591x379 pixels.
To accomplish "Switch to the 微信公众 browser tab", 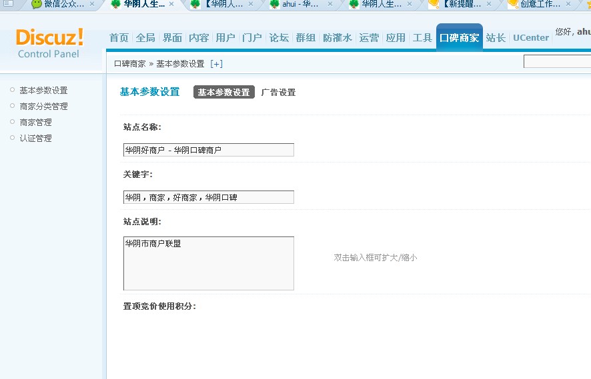I will (63, 5).
